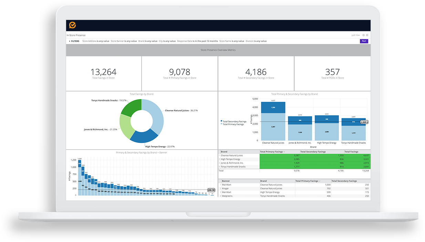Image resolution: width=425 pixels, height=242 pixels.
Task: Click the 13,264 Total Facings tile
Action: [x=103, y=72]
